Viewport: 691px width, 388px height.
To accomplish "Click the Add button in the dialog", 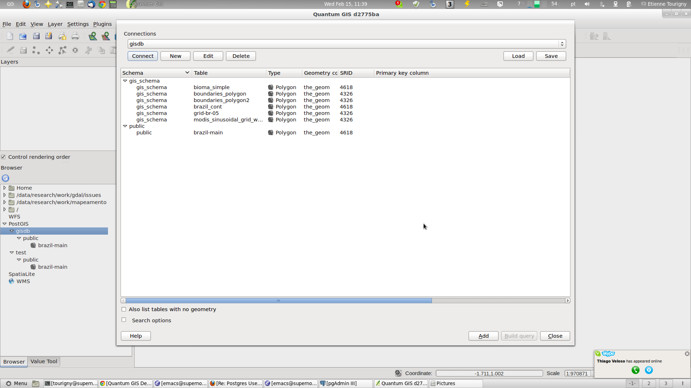I will 483,336.
